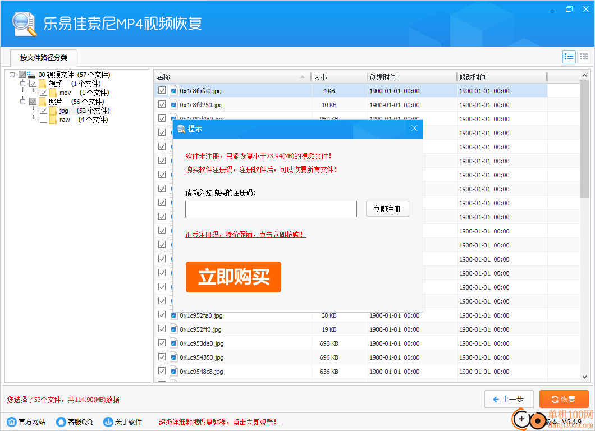Viewport: 595px width, 431px height.
Task: Toggle the 照片 folder checkbox
Action: [x=33, y=102]
